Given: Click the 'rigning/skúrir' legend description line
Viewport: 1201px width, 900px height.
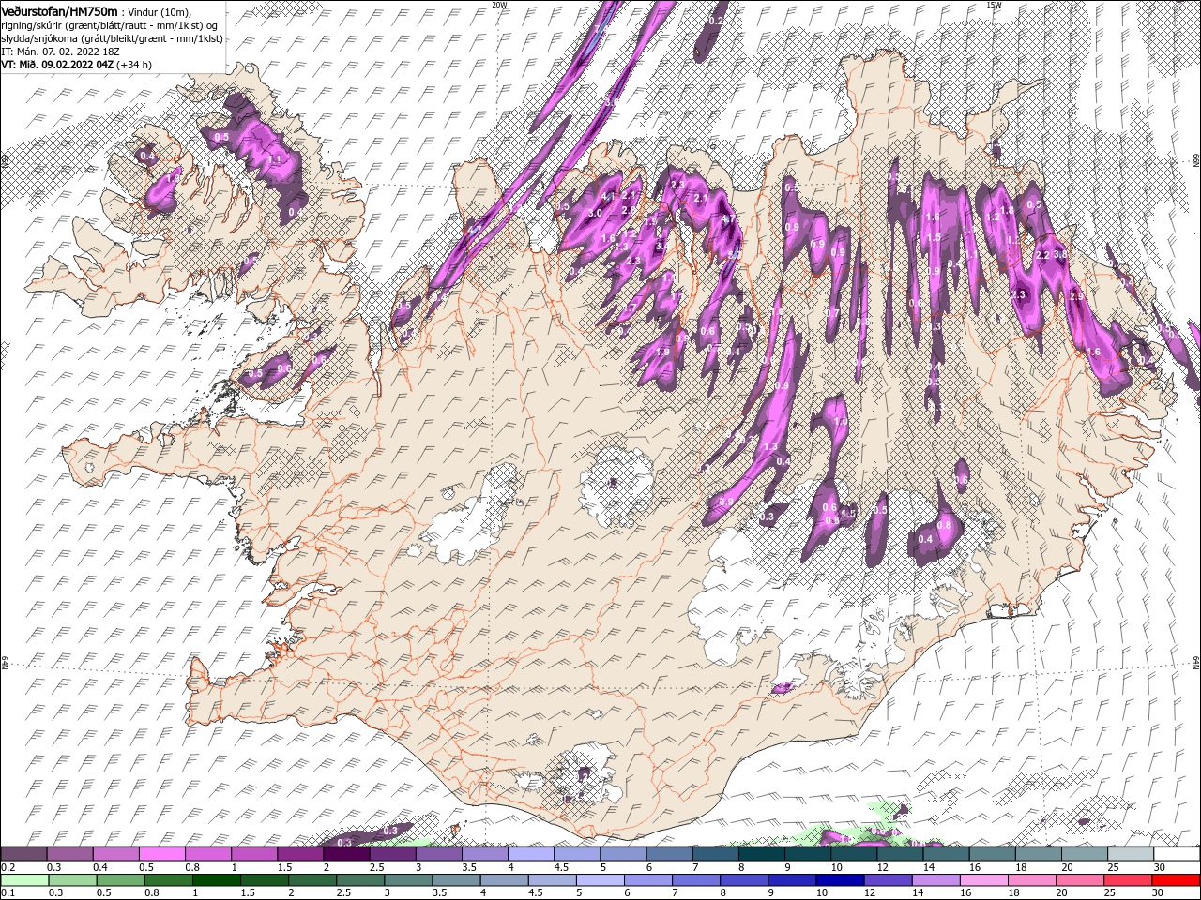Looking at the screenshot, I should pyautogui.click(x=110, y=25).
